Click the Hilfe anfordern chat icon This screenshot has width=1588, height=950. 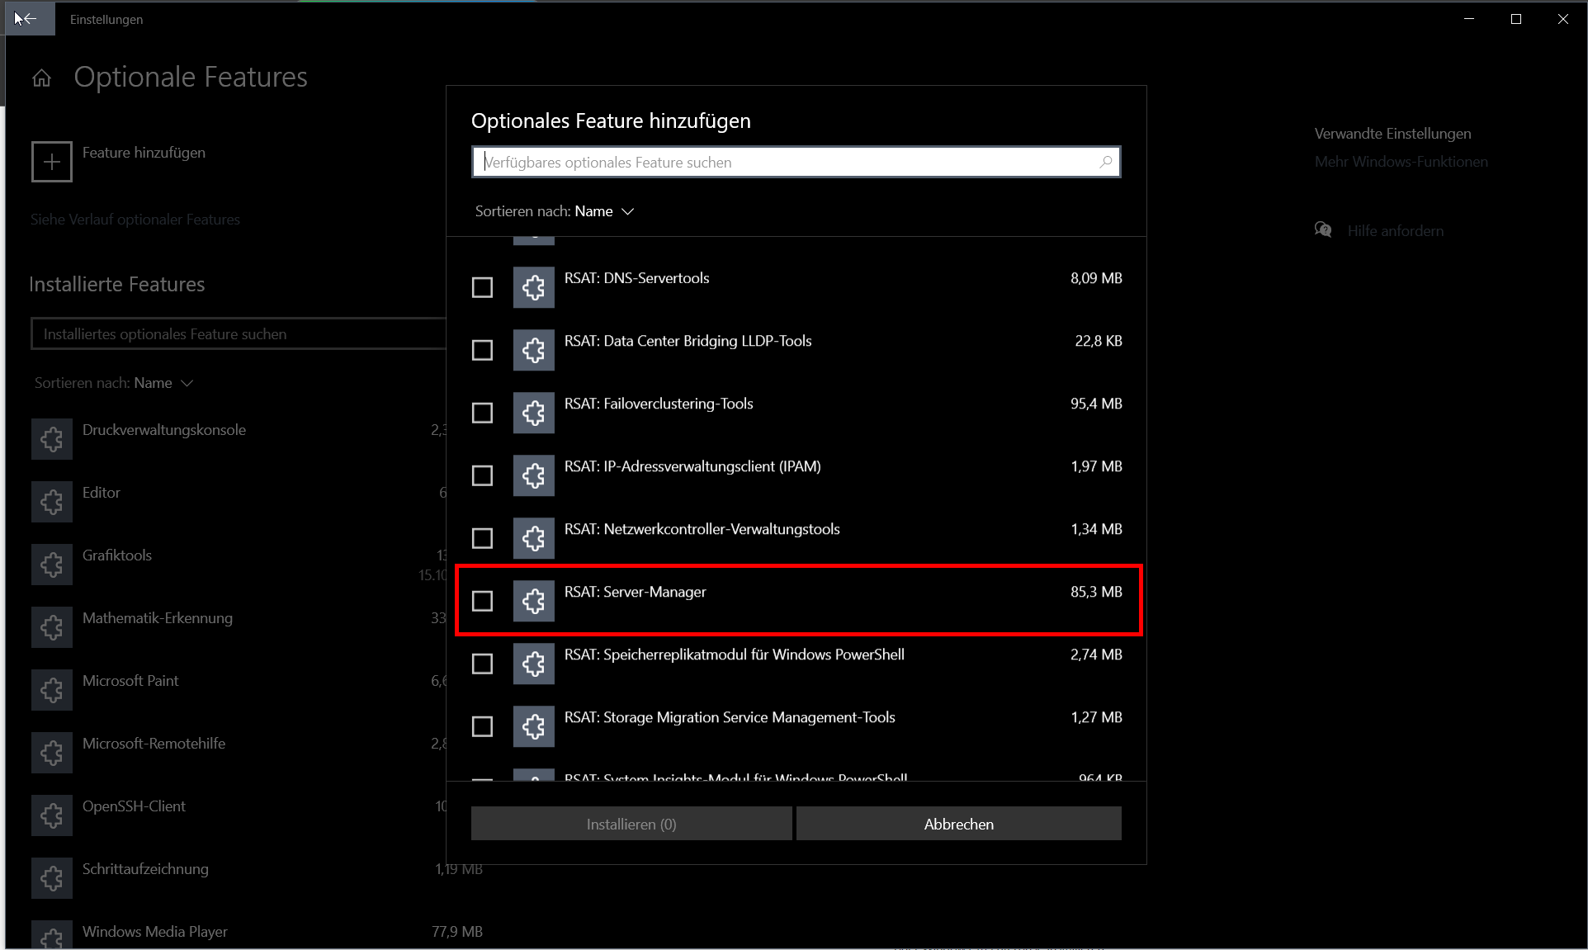[x=1323, y=230]
